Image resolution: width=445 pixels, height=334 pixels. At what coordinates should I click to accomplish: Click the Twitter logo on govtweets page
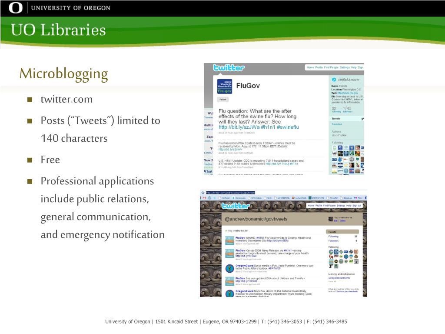[236, 206]
